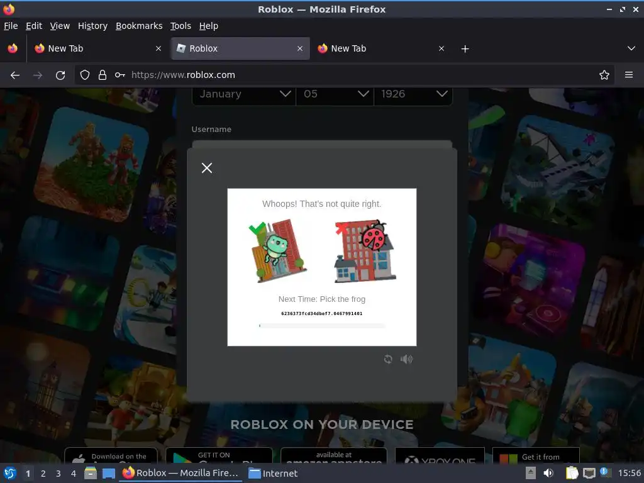Adjust volume via the speaker tray icon

point(548,474)
